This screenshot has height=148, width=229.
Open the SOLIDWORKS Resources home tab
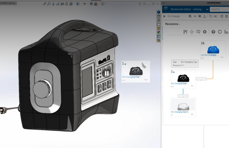click(x=158, y=16)
